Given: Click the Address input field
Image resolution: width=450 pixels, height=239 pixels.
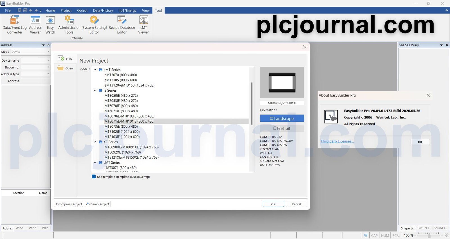Looking at the screenshot, I should click(36, 81).
